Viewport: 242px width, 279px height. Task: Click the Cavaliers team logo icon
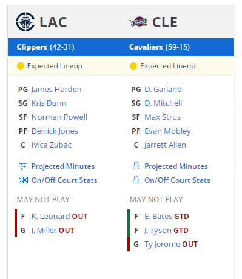coord(138,22)
